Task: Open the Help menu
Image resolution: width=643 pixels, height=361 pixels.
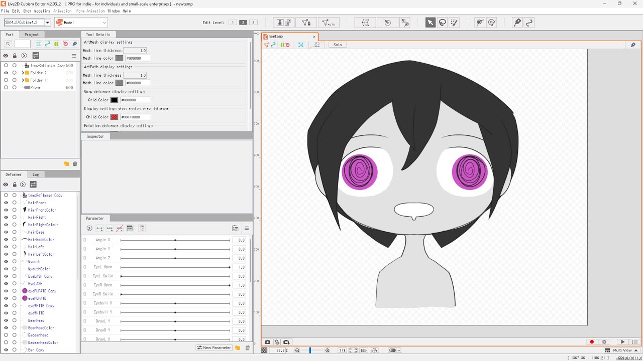Action: click(x=127, y=11)
